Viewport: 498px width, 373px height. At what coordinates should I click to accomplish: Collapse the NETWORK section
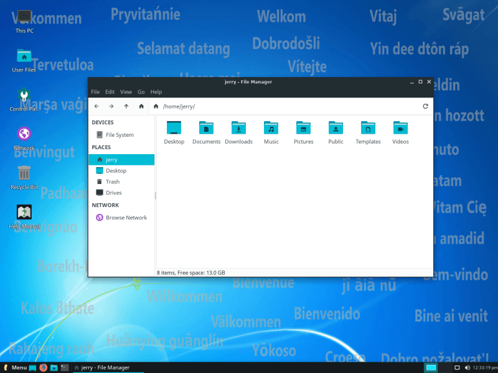[x=105, y=205]
